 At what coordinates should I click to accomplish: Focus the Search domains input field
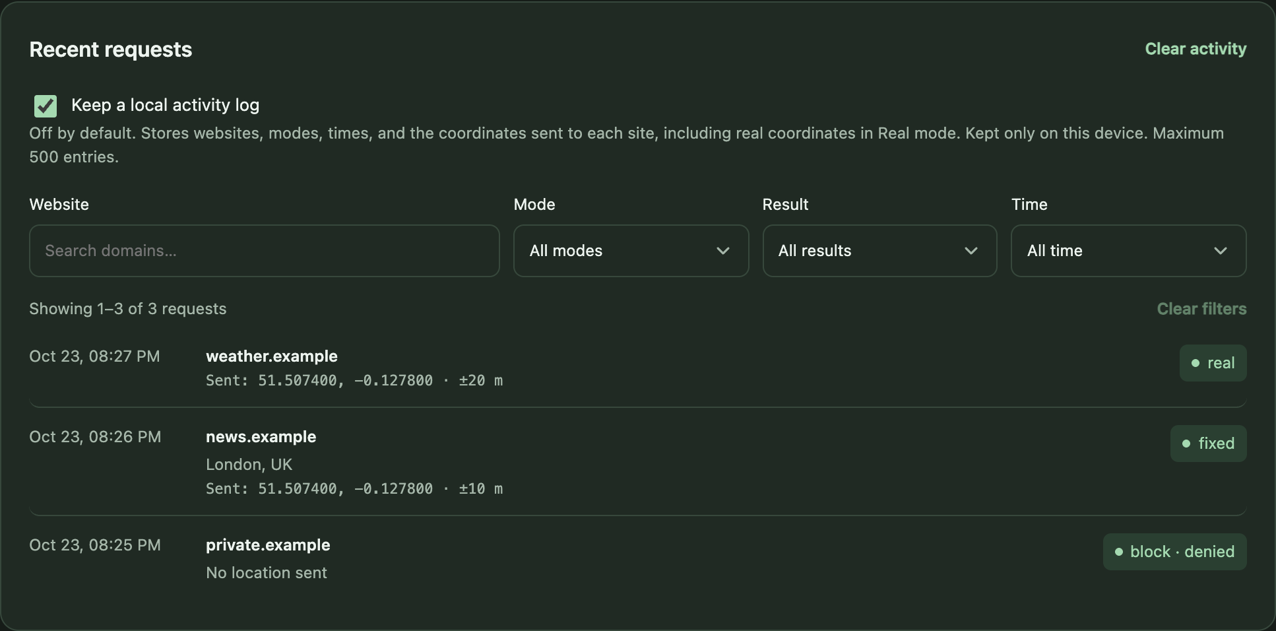click(265, 251)
